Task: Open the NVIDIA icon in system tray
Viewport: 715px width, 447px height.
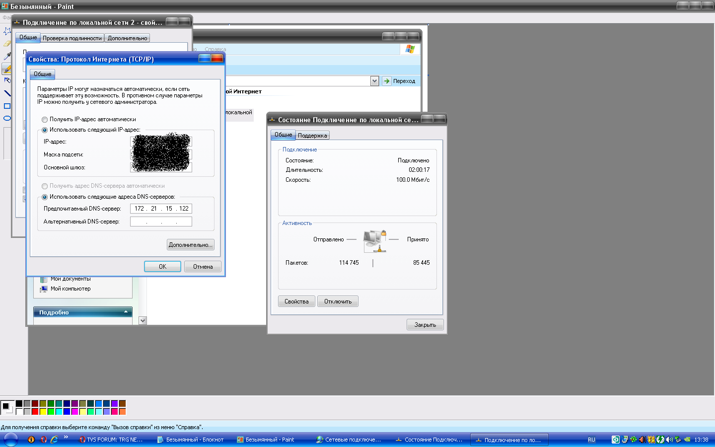Action: [x=687, y=440]
